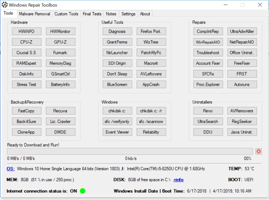Run the Stress Test tool
269x200 pixels.
click(x=27, y=85)
